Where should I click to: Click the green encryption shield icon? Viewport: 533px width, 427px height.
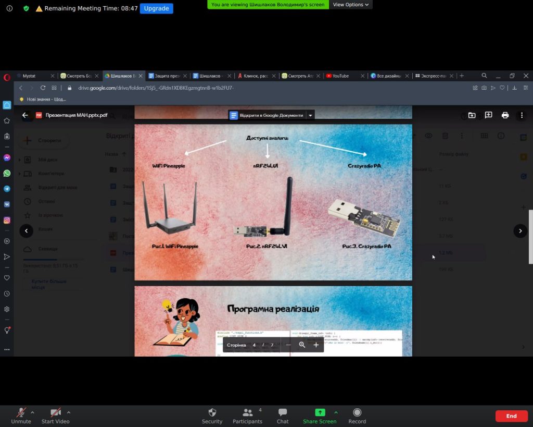coord(26,8)
